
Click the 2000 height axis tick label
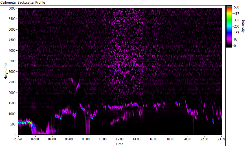point(12,93)
